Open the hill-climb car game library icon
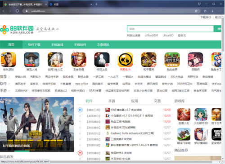This screenshot has height=164, width=225. point(184,134)
